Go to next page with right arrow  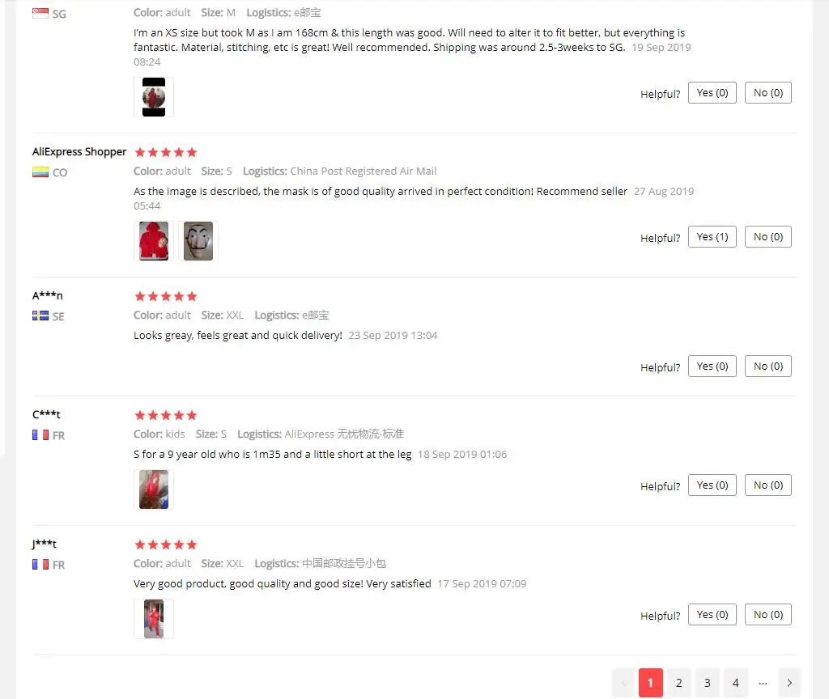coord(789,683)
